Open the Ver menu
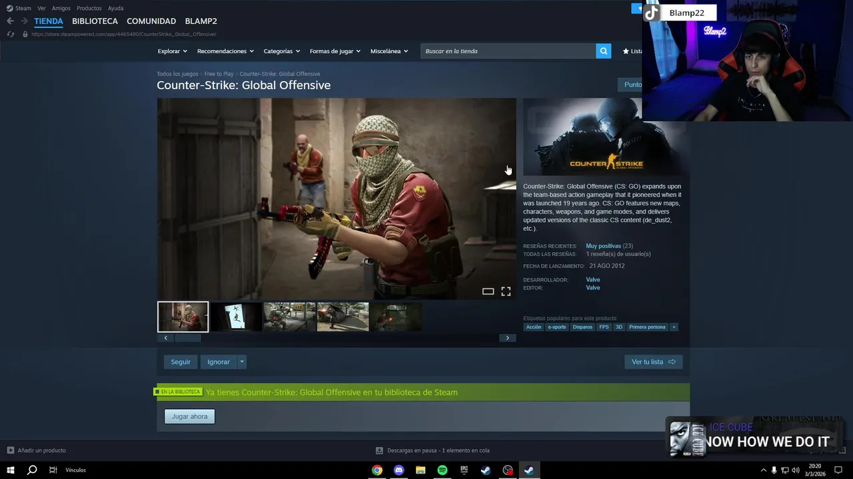Image resolution: width=853 pixels, height=479 pixels. (x=41, y=8)
